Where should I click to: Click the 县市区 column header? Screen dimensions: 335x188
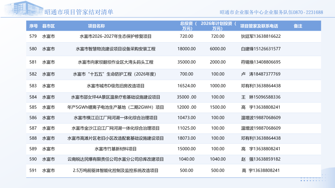coord(48,26)
